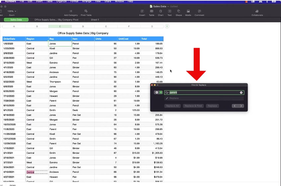The height and width of the screenshot is (186, 281).
Task: Open the Format menu
Action: [74, 1]
